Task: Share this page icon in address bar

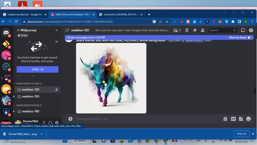Action: click(161, 22)
